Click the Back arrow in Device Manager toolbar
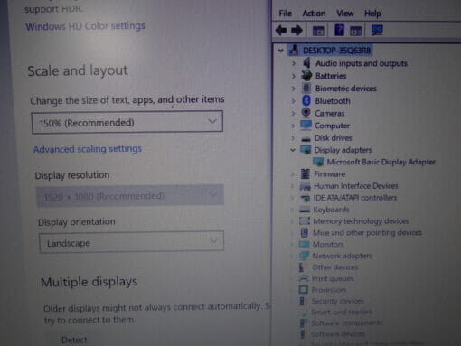The image size is (461, 346). tap(281, 31)
